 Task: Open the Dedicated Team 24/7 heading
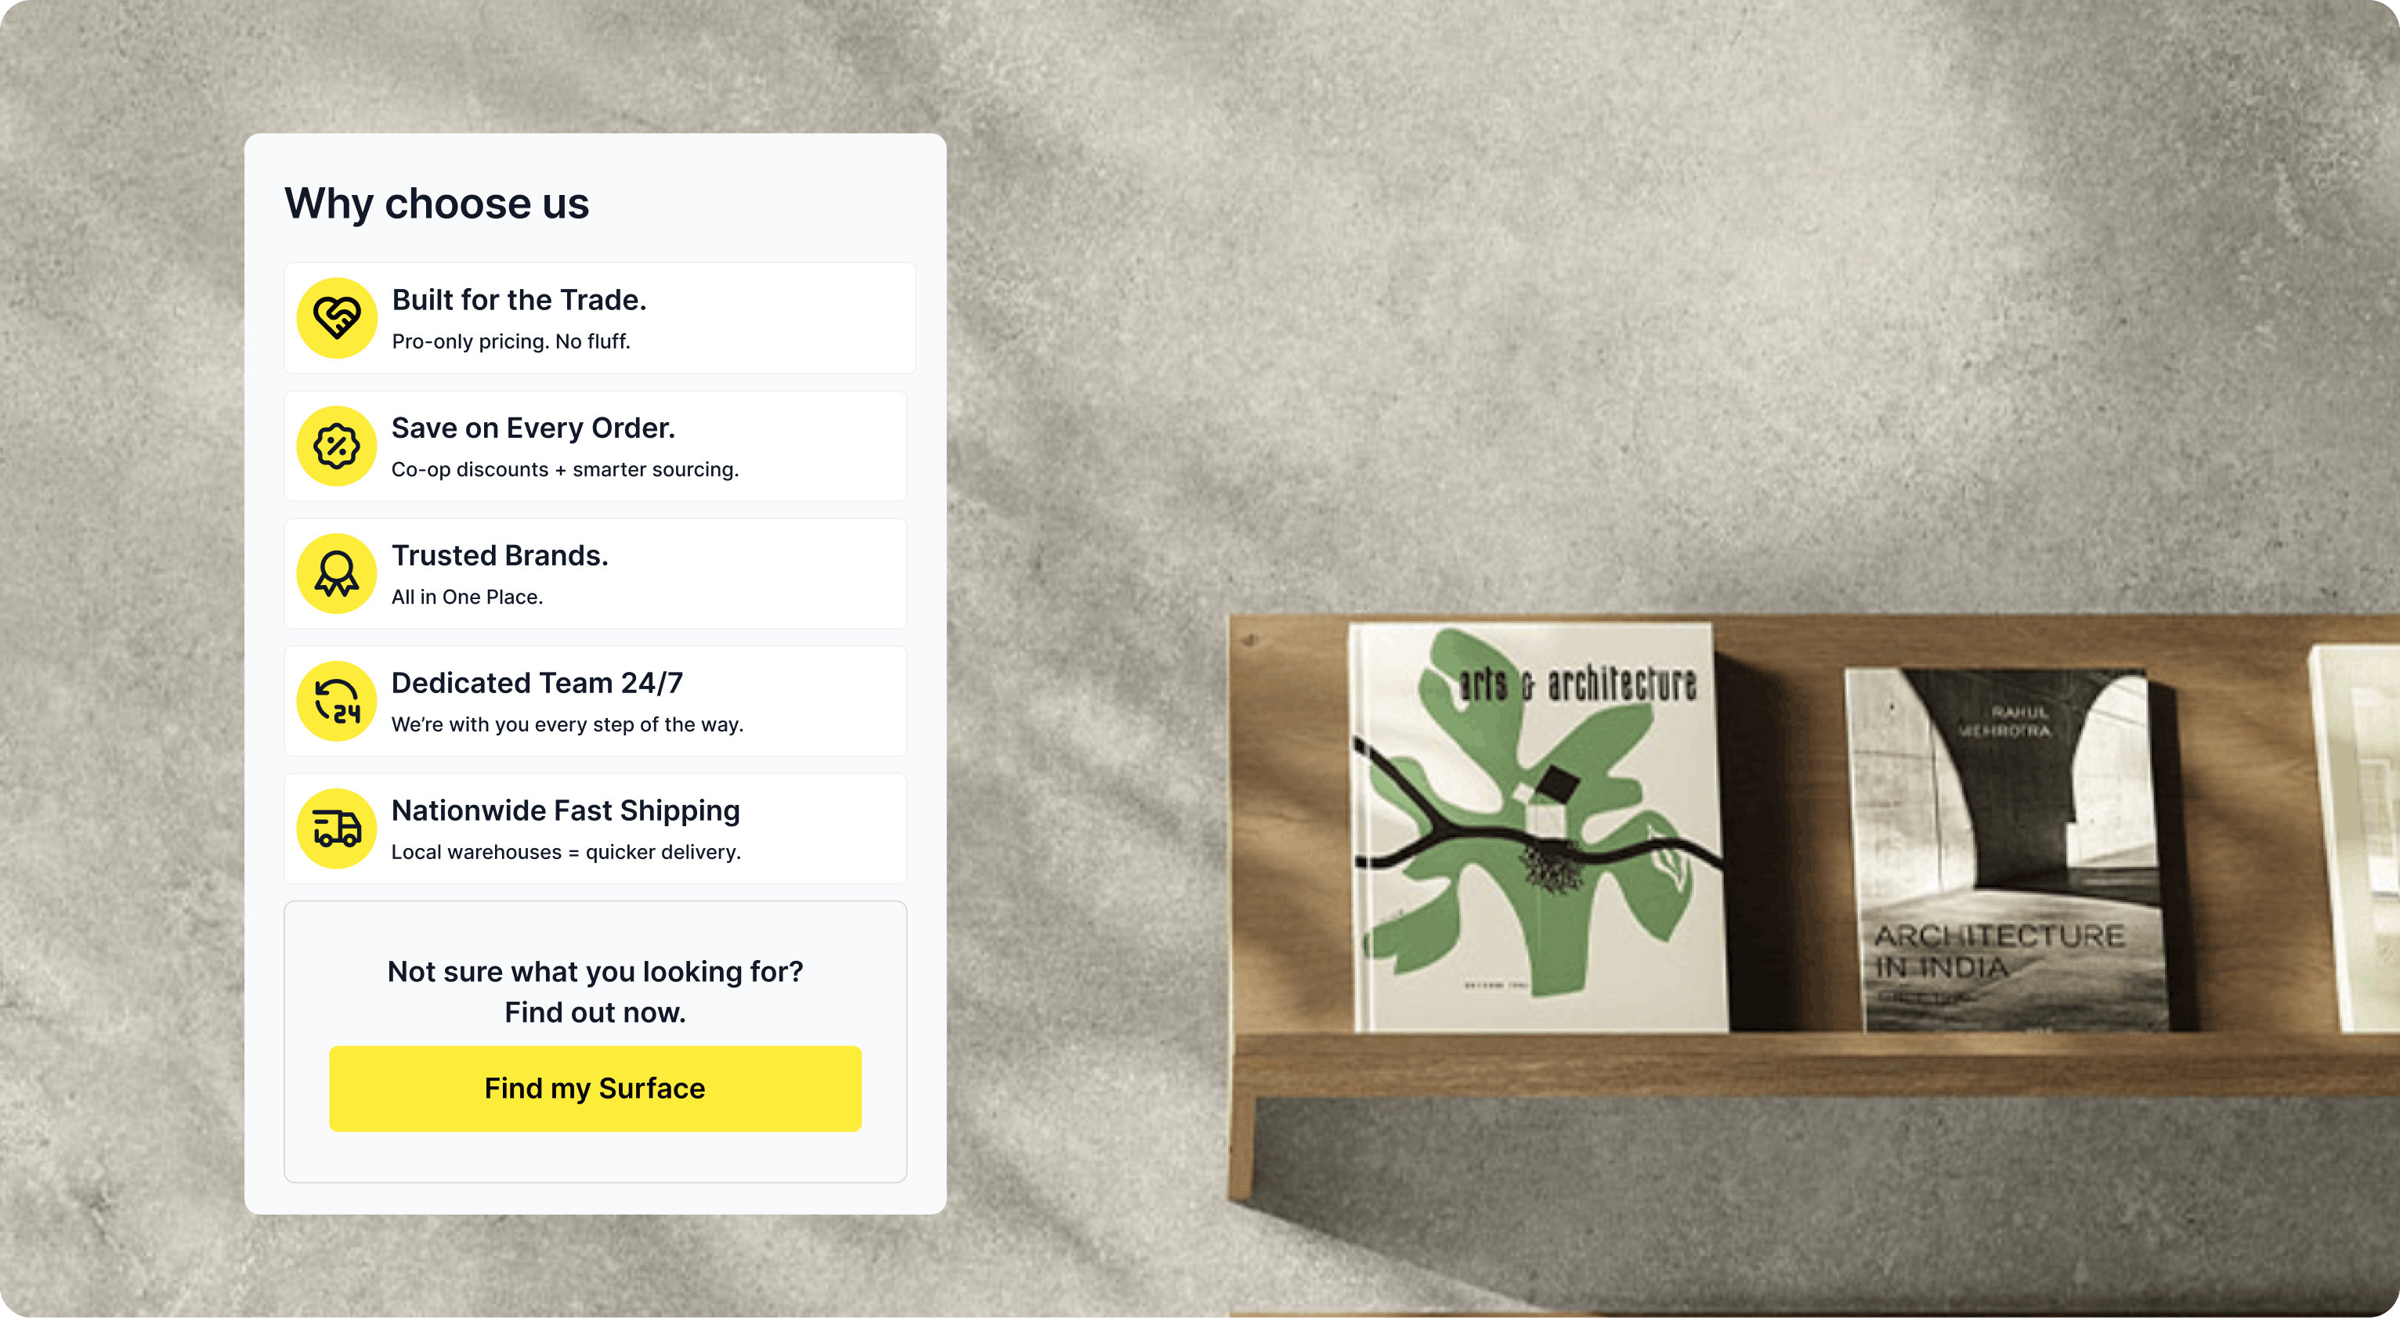click(x=537, y=683)
